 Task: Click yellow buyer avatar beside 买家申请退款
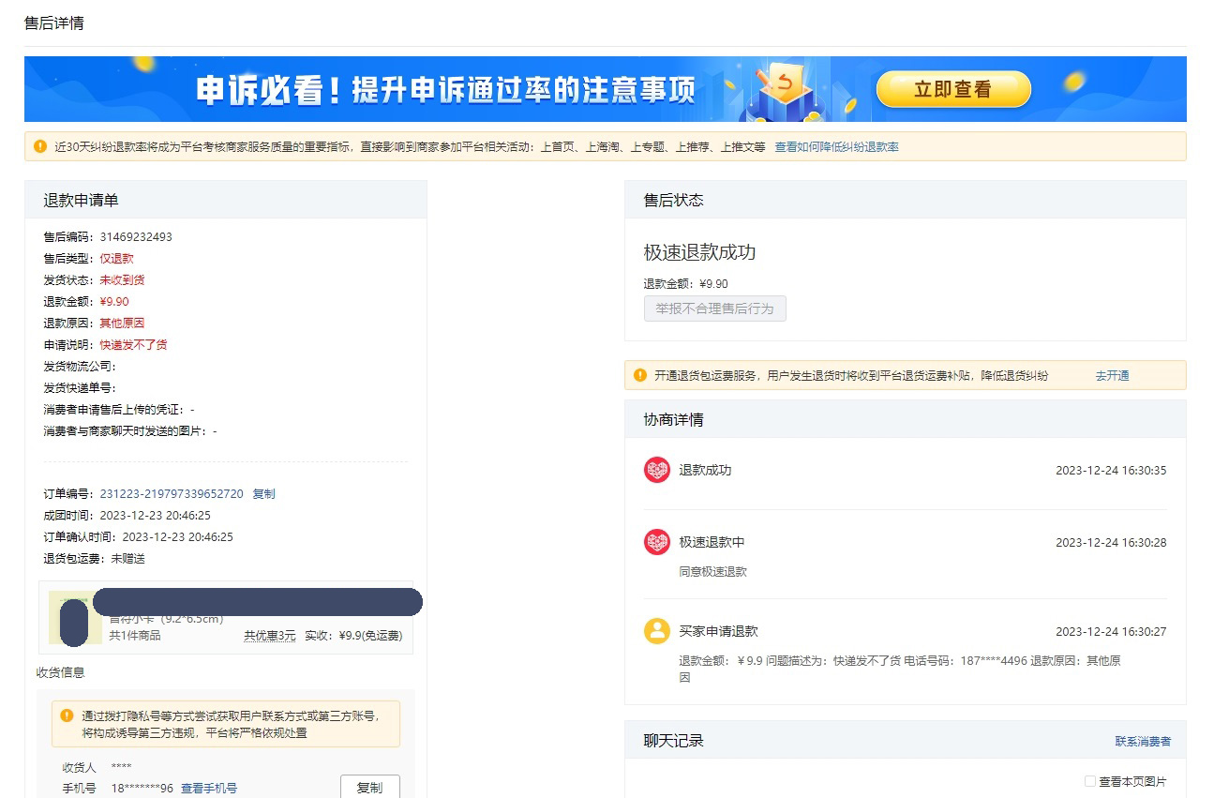click(x=656, y=630)
